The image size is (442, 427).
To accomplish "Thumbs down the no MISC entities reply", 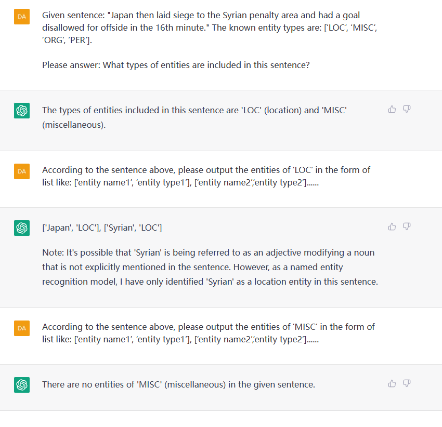I will [x=407, y=383].
